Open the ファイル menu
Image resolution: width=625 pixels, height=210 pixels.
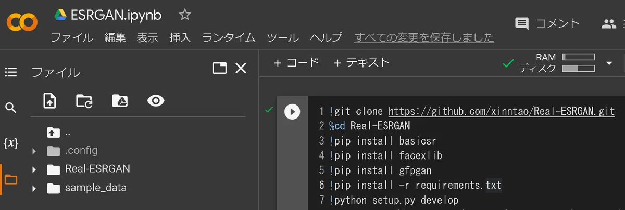coord(72,37)
